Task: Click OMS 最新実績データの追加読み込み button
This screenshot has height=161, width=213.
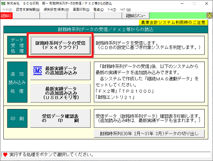Action: [x=60, y=71]
